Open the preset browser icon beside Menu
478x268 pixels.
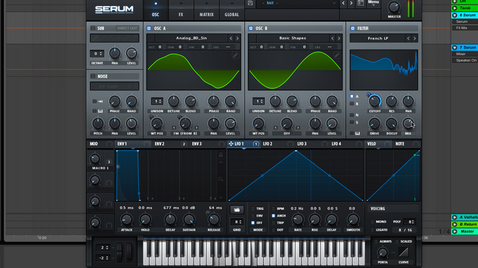(360, 3)
